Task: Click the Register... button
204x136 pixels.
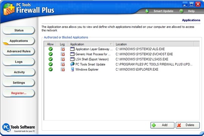Action: [19, 93]
